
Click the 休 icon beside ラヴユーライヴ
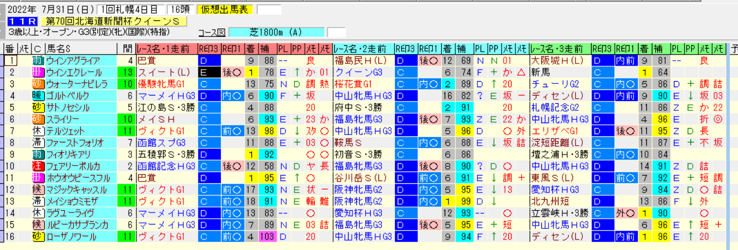coord(38,213)
